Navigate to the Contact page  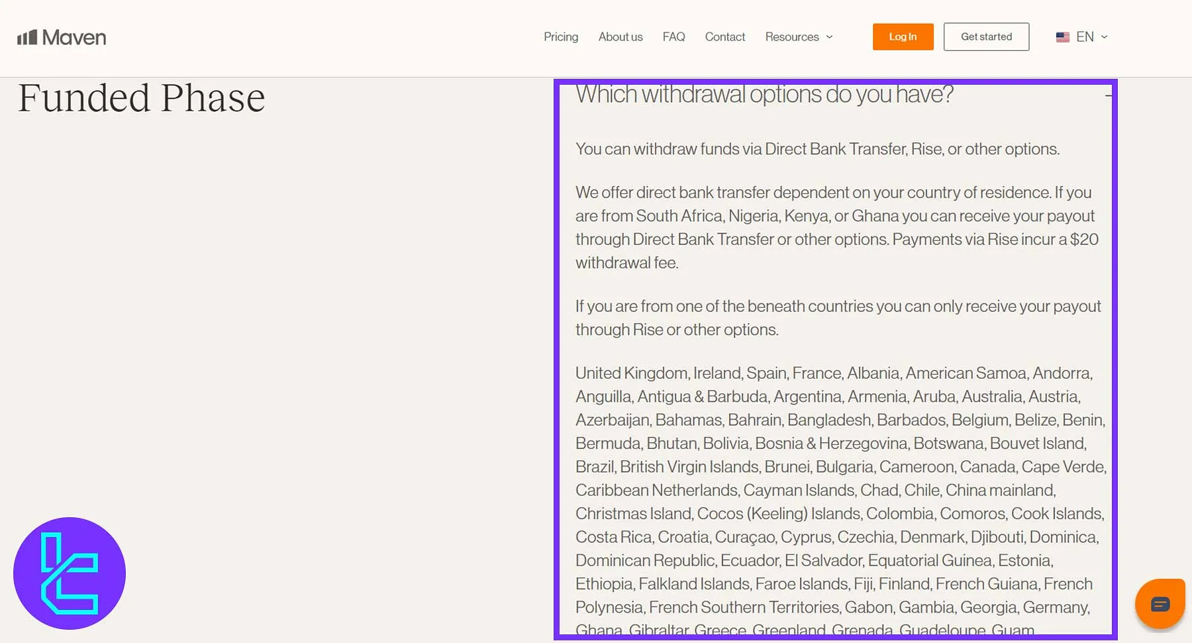click(724, 37)
